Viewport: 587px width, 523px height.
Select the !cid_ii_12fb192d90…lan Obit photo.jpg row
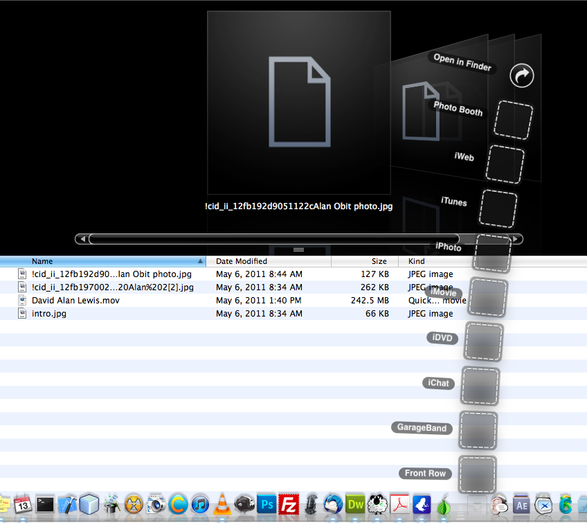293,274
